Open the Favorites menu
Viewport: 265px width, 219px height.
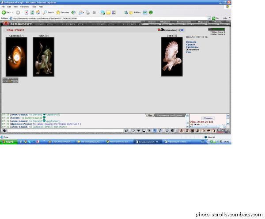[24, 7]
